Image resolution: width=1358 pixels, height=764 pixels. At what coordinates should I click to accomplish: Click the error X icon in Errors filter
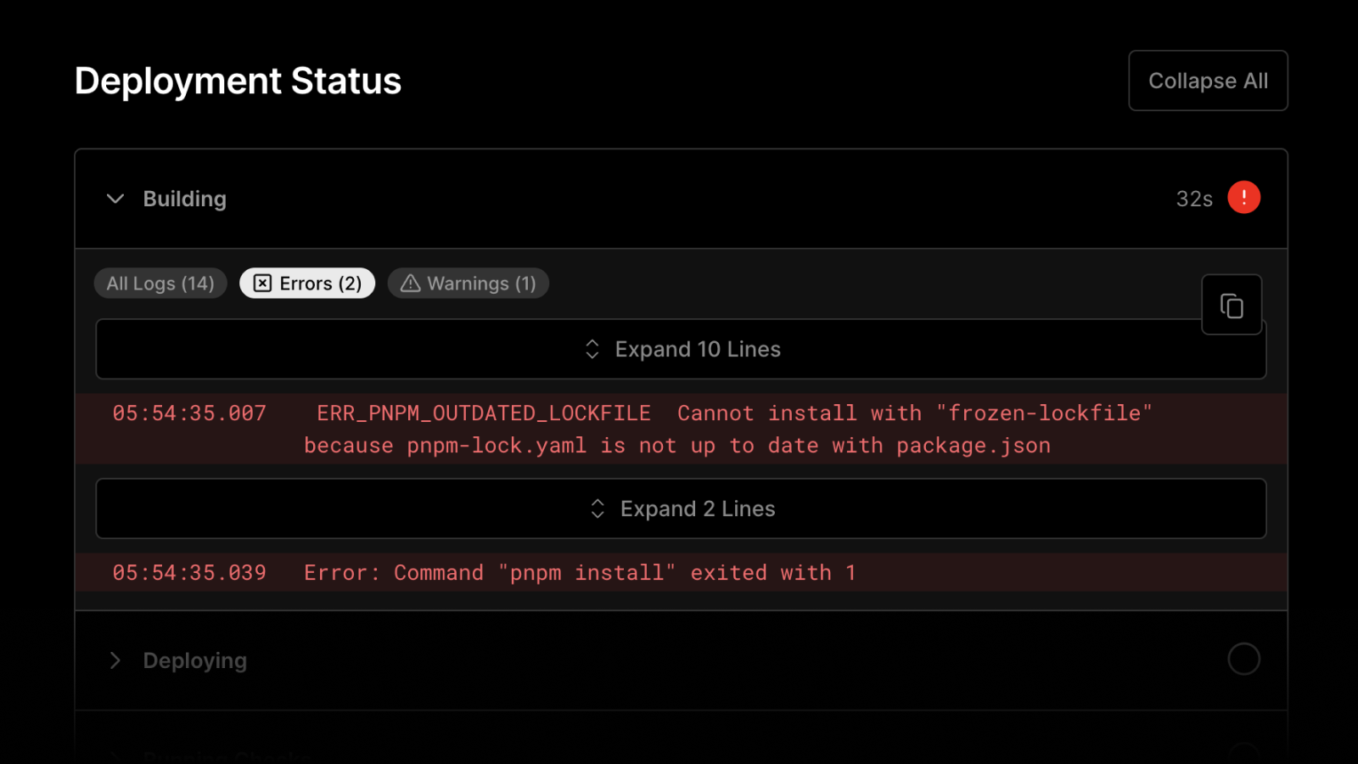pyautogui.click(x=262, y=284)
